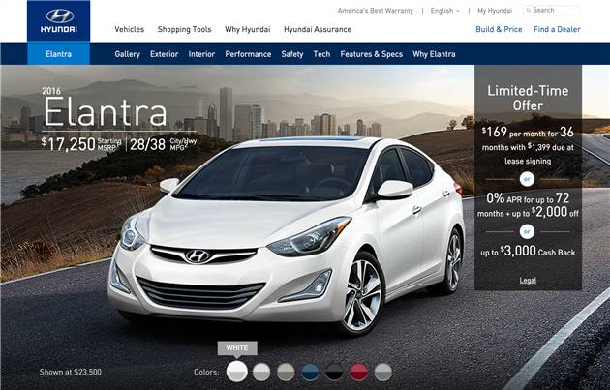Go to the Why Elantra section
The image size is (610, 390).
click(x=434, y=54)
